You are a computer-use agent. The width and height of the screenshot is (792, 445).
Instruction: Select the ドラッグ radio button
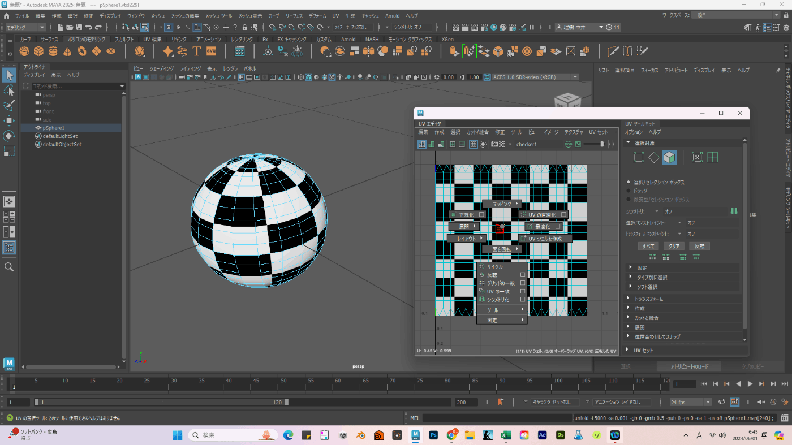pos(629,191)
